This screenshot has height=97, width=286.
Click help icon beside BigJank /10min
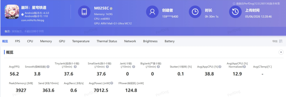[158, 67]
